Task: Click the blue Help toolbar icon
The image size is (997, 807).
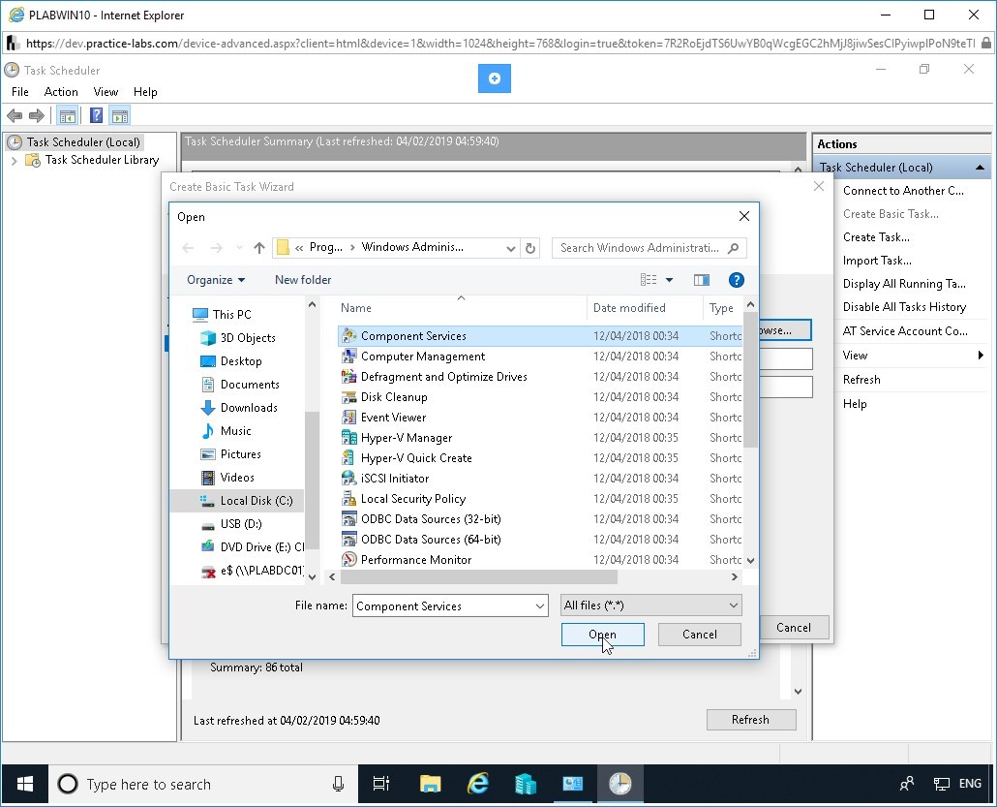Action: point(96,116)
